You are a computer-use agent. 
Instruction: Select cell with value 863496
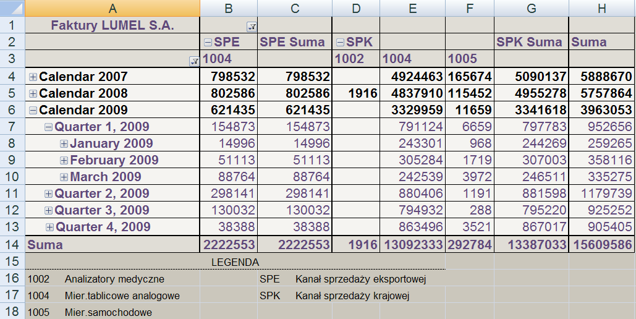pos(412,226)
